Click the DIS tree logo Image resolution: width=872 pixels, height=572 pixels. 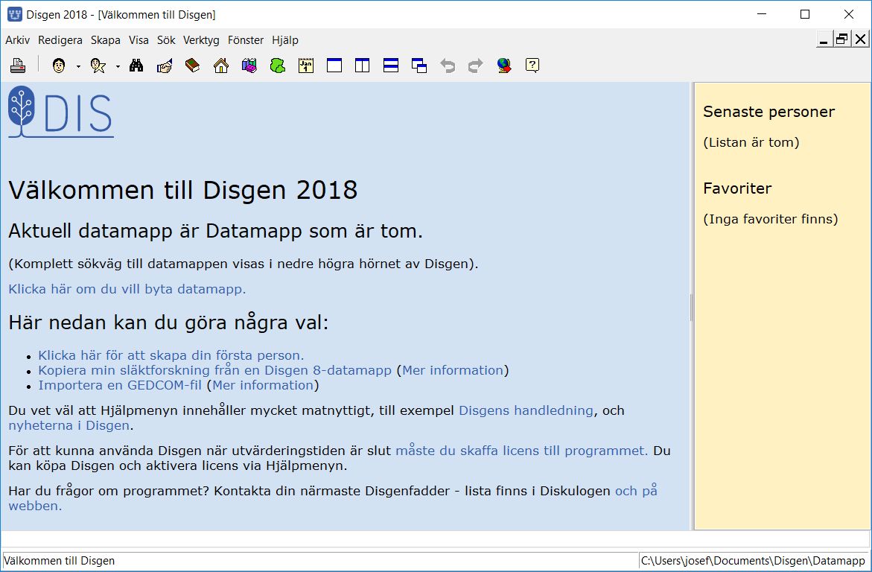pos(60,112)
